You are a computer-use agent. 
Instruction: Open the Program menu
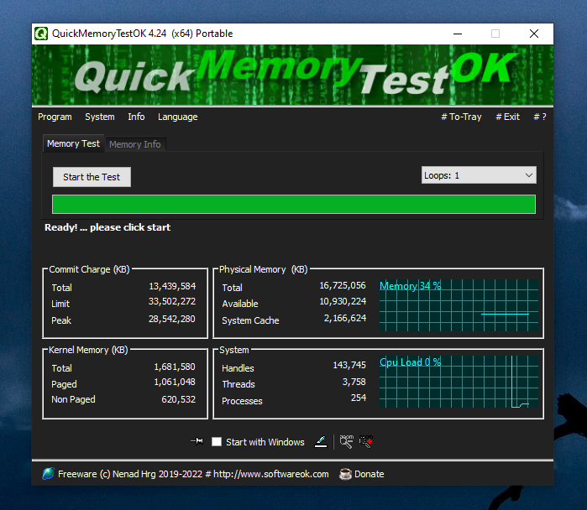[55, 117]
